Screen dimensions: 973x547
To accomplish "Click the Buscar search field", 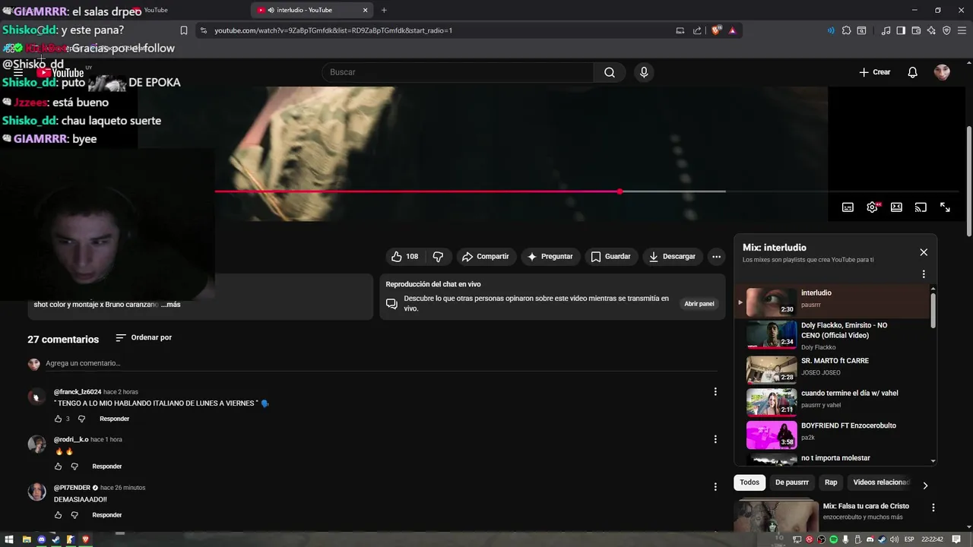I will click(458, 72).
